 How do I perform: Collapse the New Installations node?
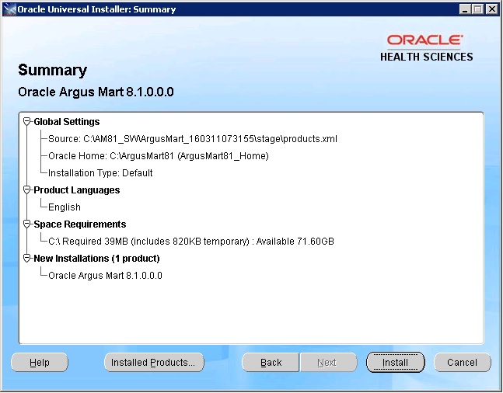pyautogui.click(x=27, y=259)
